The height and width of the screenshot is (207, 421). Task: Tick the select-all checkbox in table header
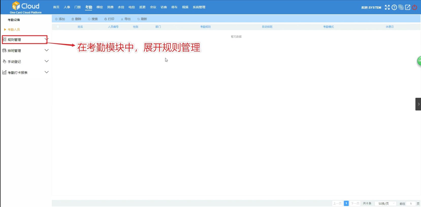[58, 27]
